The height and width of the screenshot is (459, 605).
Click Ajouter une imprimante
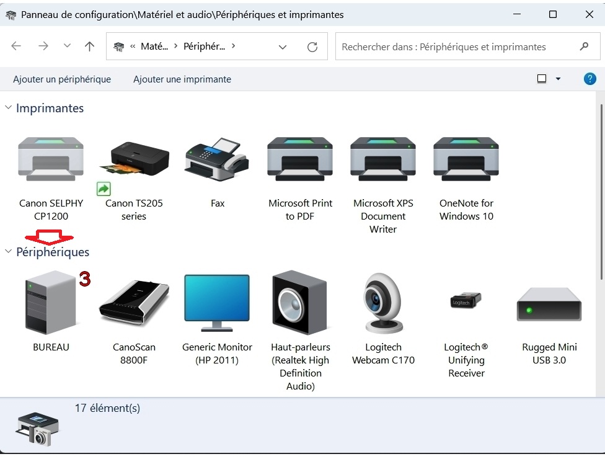point(182,79)
